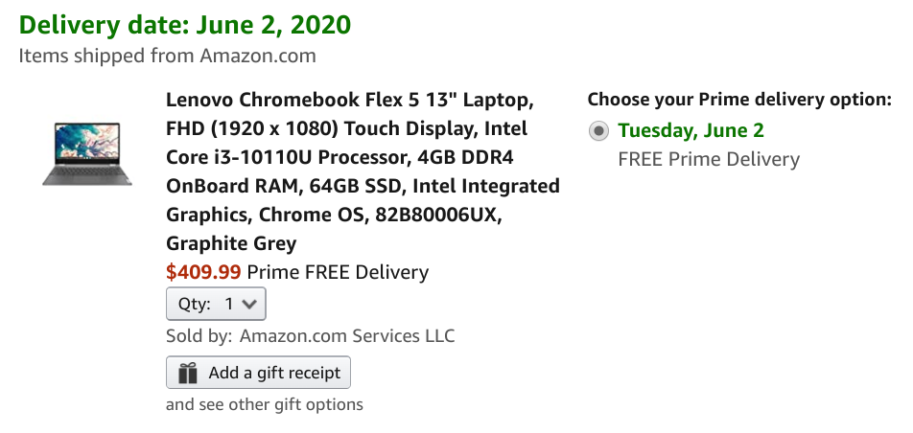
Task: Click the Prime FREE Delivery text beside the price
Action: click(338, 272)
